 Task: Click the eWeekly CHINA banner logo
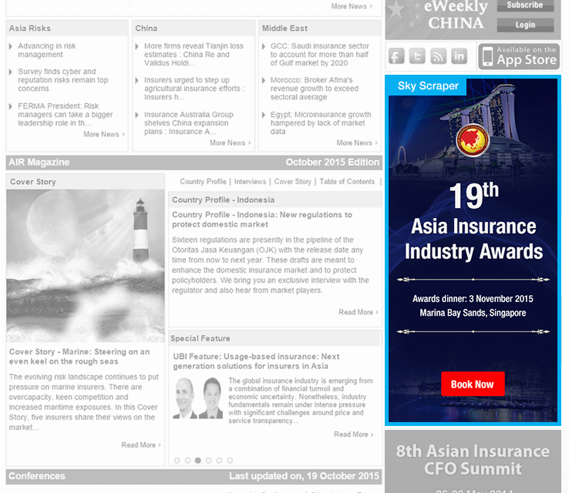coord(456,15)
